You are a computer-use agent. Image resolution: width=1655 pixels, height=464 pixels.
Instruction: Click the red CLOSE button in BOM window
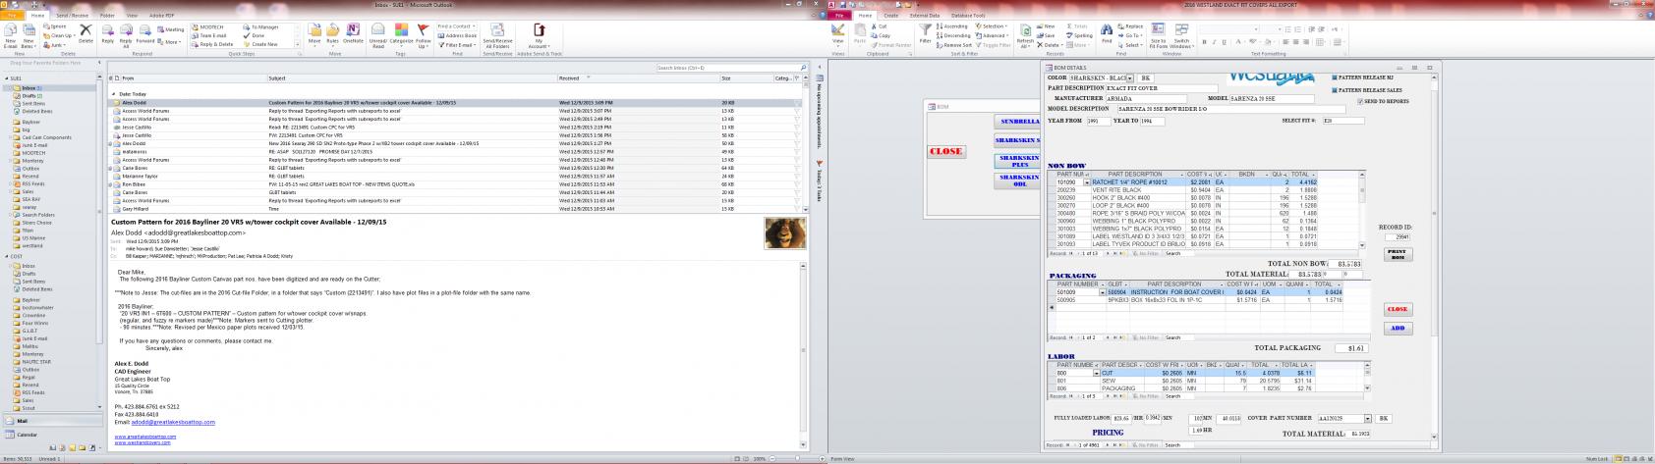point(945,151)
